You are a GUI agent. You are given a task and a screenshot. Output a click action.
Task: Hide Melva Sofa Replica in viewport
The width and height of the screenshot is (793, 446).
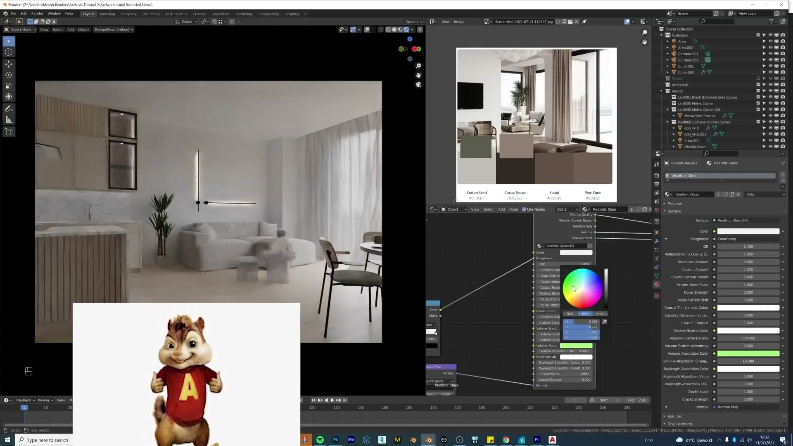pos(770,116)
